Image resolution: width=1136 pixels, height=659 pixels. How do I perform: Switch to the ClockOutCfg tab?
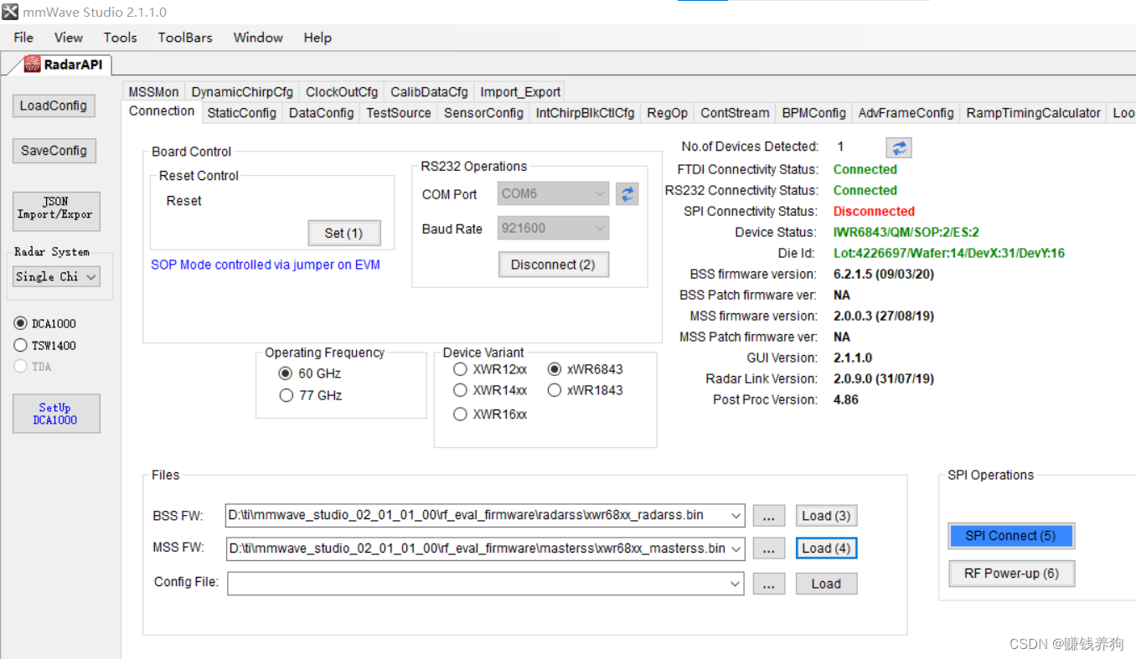click(342, 92)
